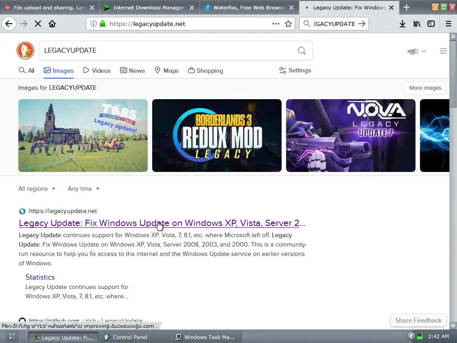The height and width of the screenshot is (343, 457).
Task: Click the green tray monitor icon
Action: pyautogui.click(x=420, y=336)
